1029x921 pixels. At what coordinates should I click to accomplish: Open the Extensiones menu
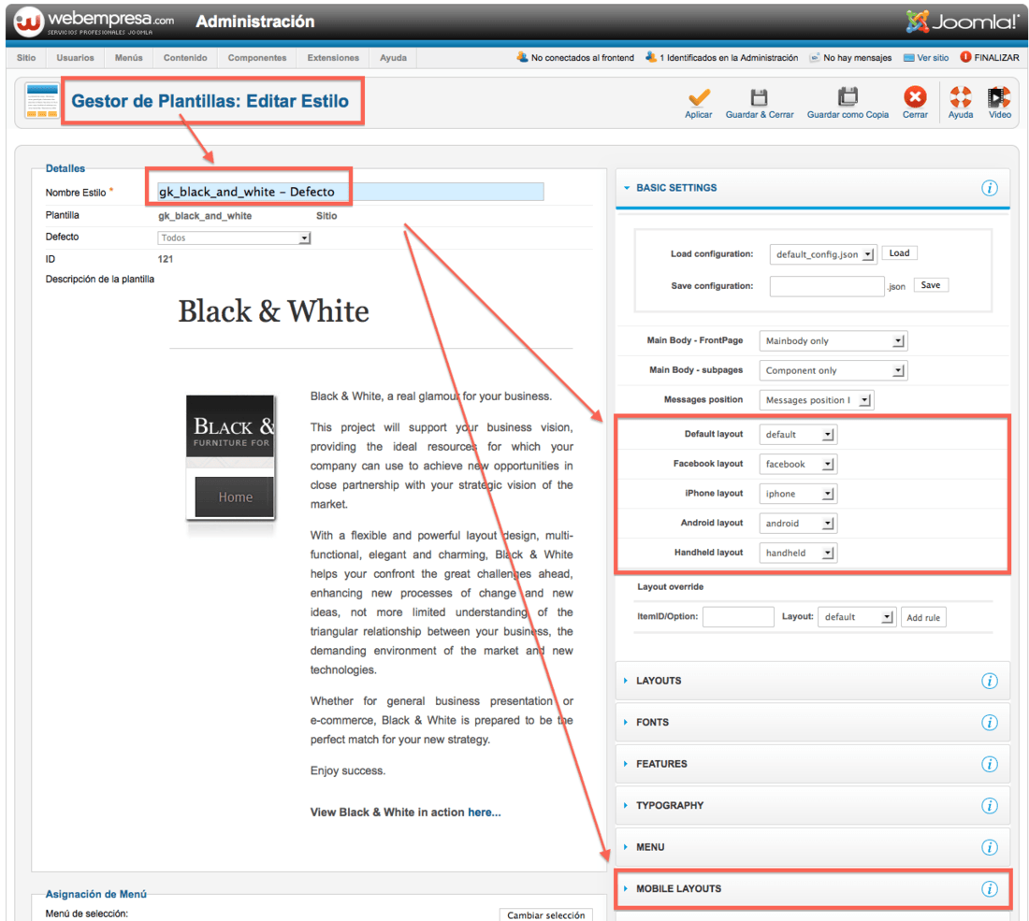click(333, 58)
